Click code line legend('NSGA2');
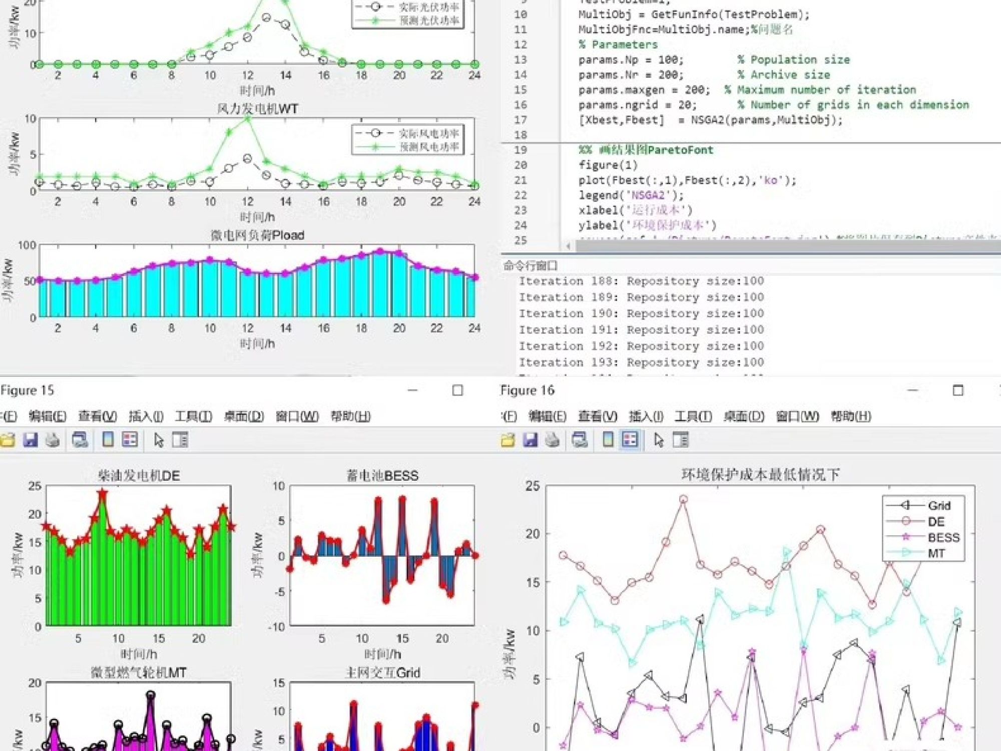 point(631,195)
